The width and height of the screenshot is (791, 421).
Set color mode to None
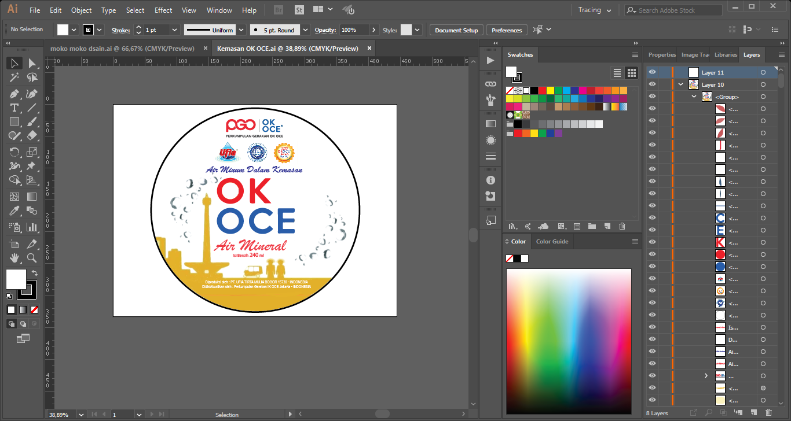34,309
